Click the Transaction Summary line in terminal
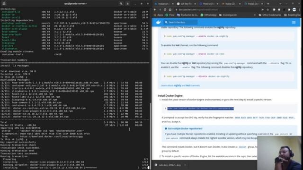Screen dimensions: 303x170 [14, 60]
